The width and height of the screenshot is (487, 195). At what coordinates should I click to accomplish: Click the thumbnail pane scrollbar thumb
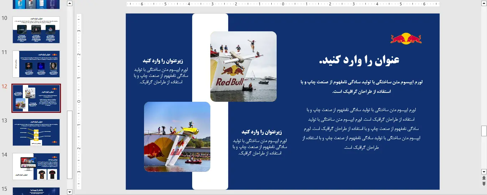[x=70, y=144]
